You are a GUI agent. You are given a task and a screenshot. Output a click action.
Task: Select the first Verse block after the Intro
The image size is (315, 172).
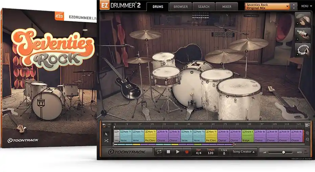126,136
